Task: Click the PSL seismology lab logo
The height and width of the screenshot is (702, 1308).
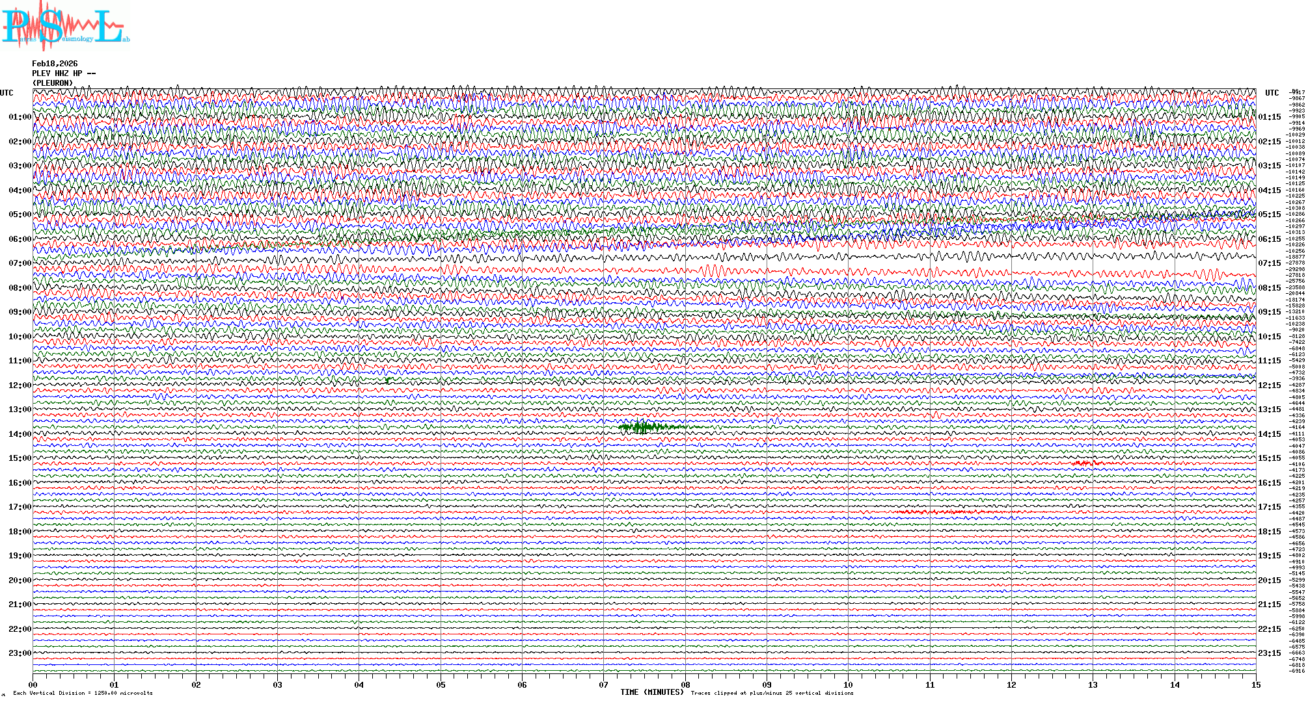Action: pos(64,26)
